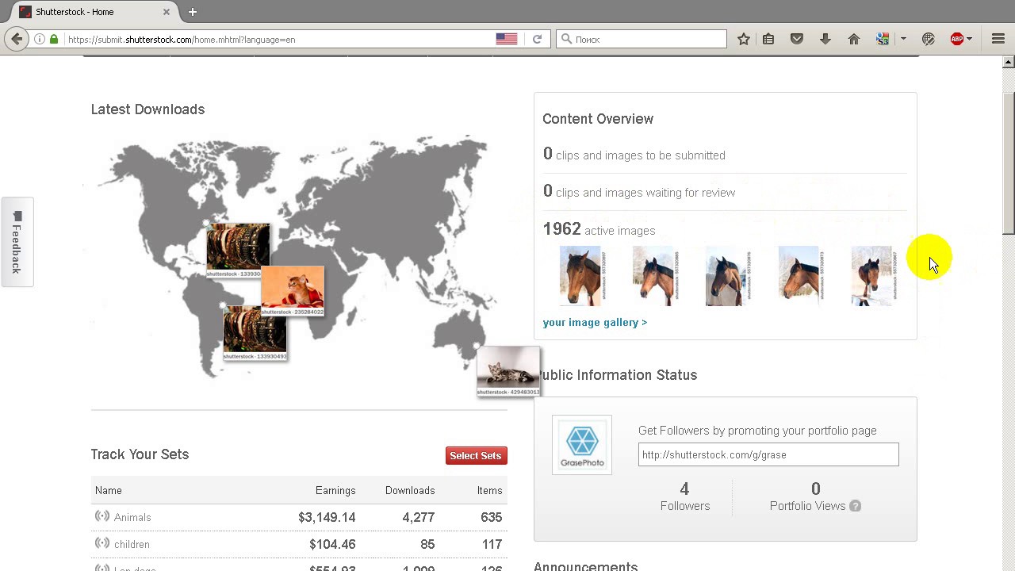Save page to Pocket icon
The width and height of the screenshot is (1015, 571).
[x=797, y=39]
